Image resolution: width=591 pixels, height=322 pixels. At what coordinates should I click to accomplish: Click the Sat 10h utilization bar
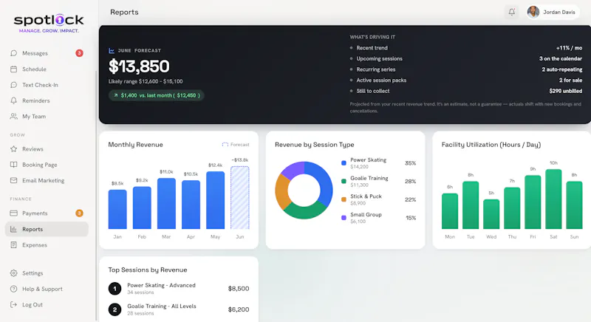pyautogui.click(x=553, y=199)
